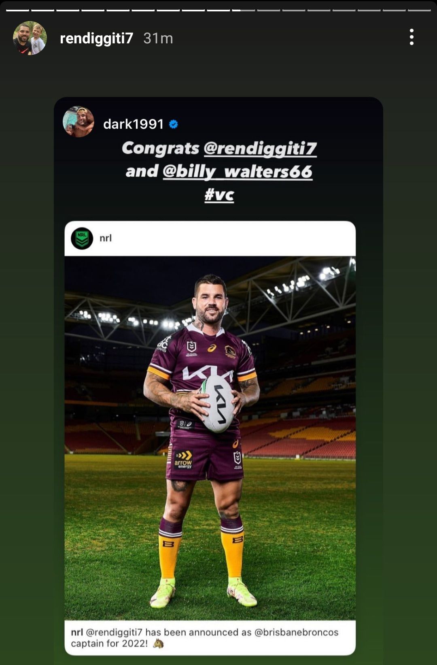Screen dimensions: 437x665
Task: Tap rendiggiti7's profile picture
Action: [30, 38]
